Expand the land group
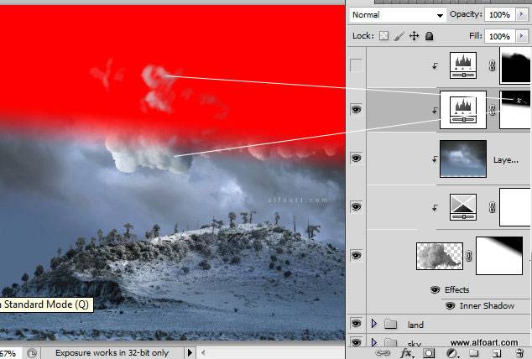This screenshot has height=359, width=532. click(x=374, y=324)
